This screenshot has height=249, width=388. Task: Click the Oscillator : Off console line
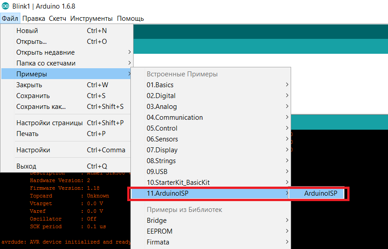pos(63,219)
